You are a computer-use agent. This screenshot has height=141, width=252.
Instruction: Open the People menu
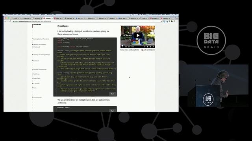[43, 15]
